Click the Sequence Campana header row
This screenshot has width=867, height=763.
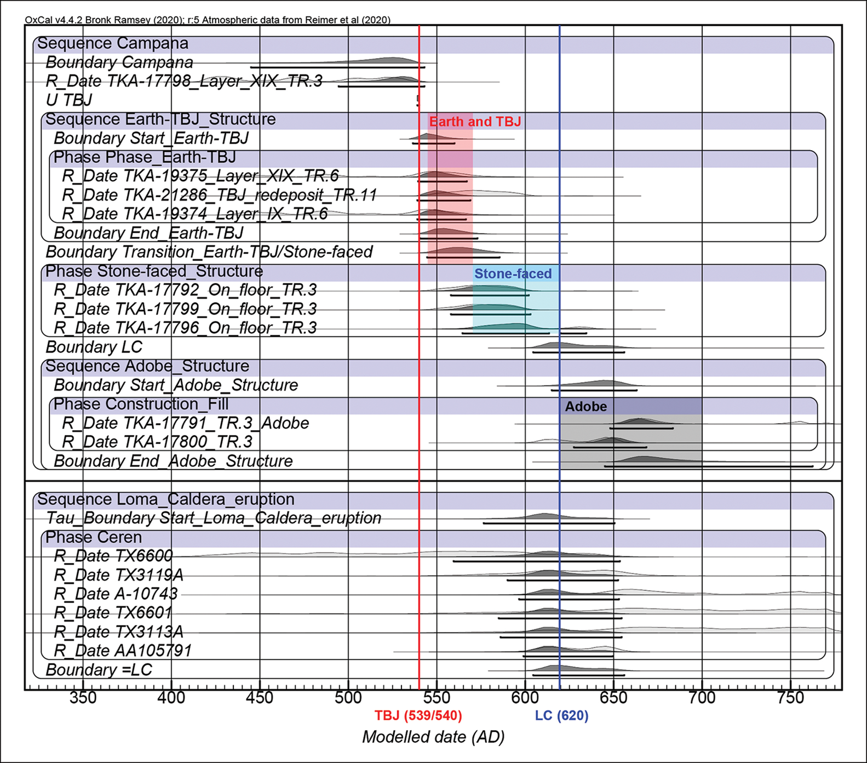click(112, 44)
